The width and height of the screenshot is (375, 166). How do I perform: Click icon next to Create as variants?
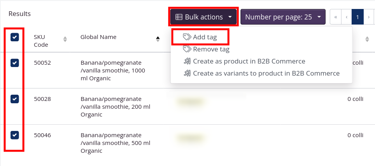click(x=187, y=73)
